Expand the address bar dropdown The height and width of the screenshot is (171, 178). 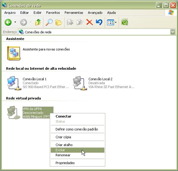pos(173,32)
